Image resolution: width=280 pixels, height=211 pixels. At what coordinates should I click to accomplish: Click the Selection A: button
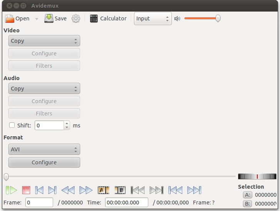tap(248, 195)
